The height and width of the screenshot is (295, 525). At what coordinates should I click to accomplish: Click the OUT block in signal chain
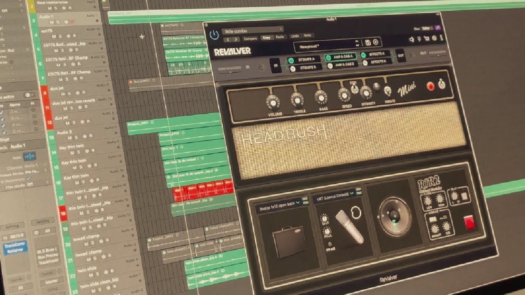(401, 55)
